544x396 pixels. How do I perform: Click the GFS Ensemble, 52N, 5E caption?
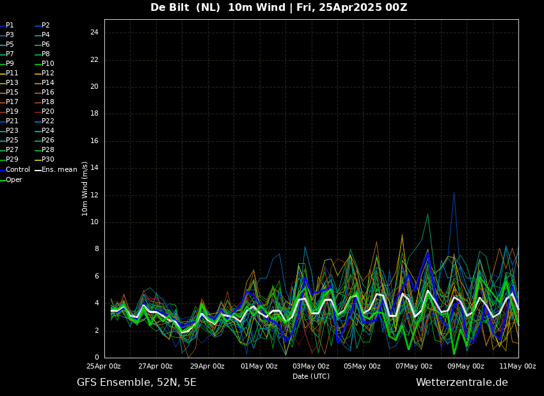(x=136, y=383)
